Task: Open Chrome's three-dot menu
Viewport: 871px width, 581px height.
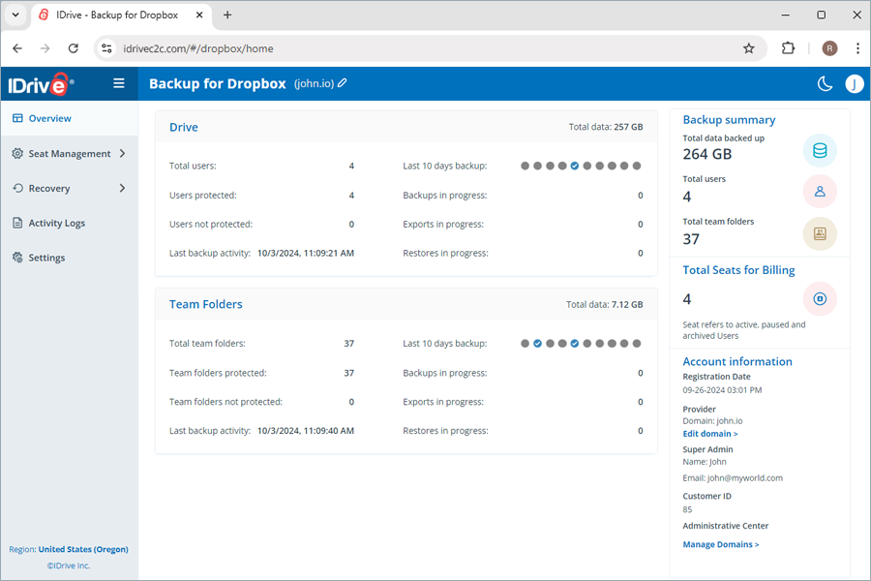Action: pos(857,46)
